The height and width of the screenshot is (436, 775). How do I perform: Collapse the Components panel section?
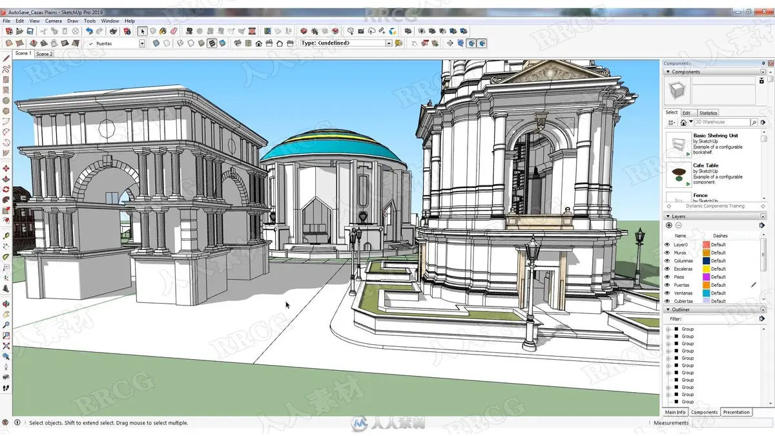[668, 72]
